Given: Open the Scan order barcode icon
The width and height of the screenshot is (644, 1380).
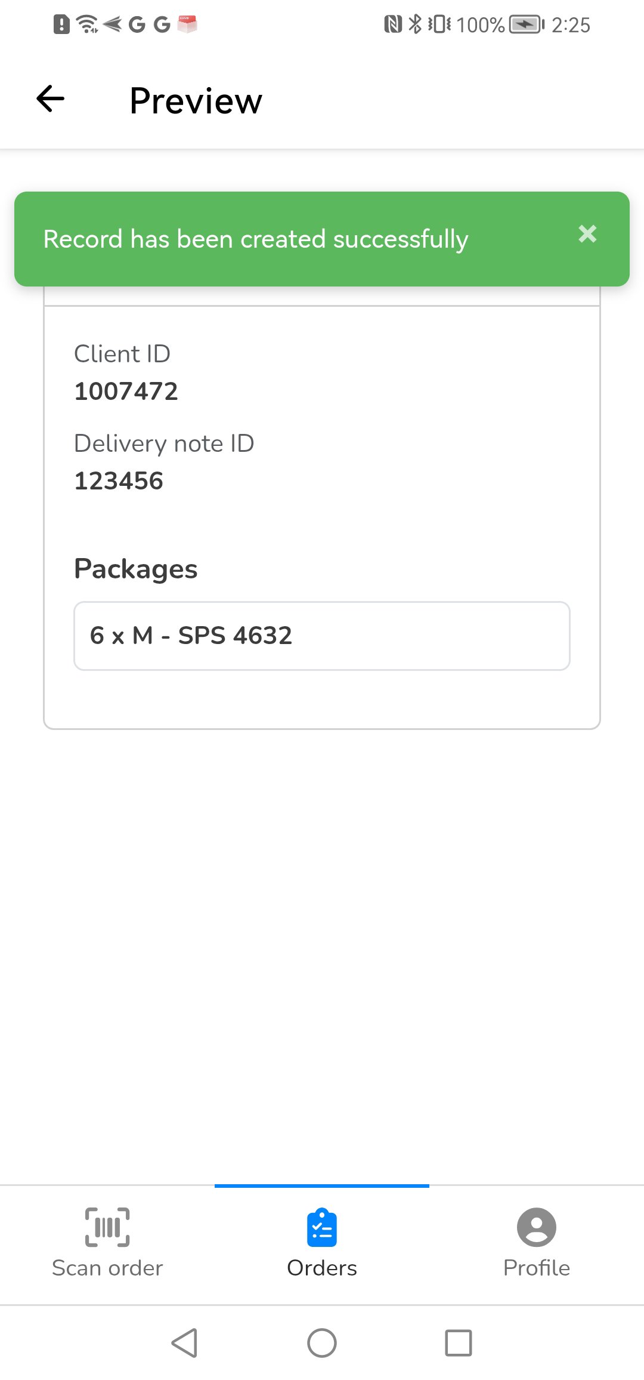Looking at the screenshot, I should point(107,1227).
